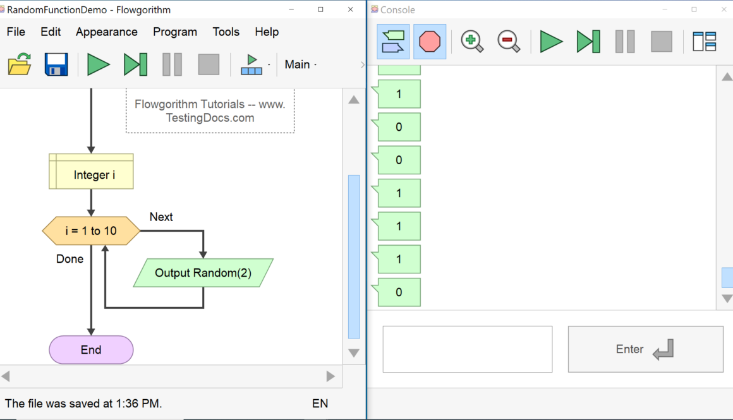The height and width of the screenshot is (420, 733).
Task: Close the Flowgorithm window
Action: (350, 9)
